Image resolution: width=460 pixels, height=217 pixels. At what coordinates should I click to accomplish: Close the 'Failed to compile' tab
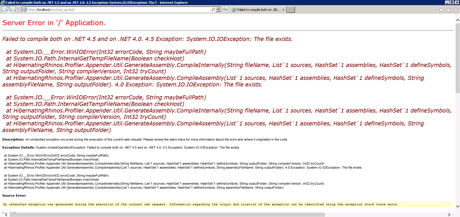(x=283, y=10)
